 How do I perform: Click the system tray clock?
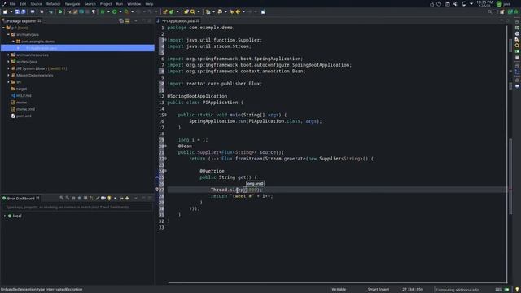pyautogui.click(x=484, y=3)
